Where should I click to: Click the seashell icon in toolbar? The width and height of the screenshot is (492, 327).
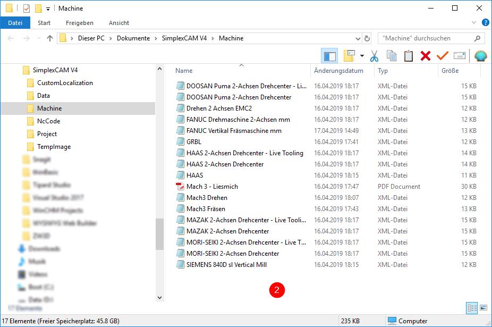point(480,56)
